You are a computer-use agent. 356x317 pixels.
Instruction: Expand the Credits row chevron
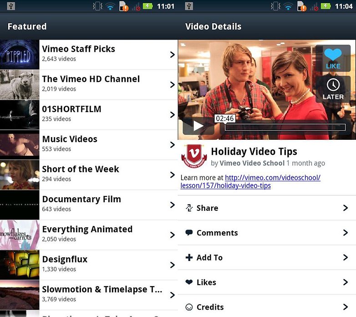(346, 307)
